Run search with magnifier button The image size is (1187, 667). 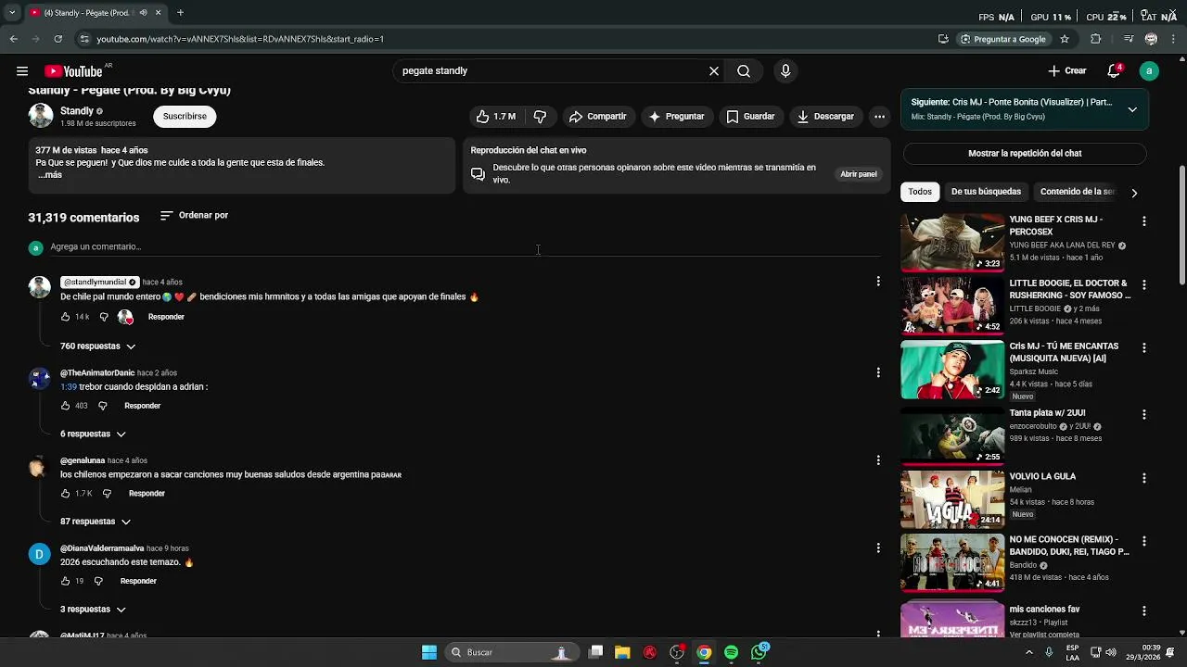tap(744, 71)
